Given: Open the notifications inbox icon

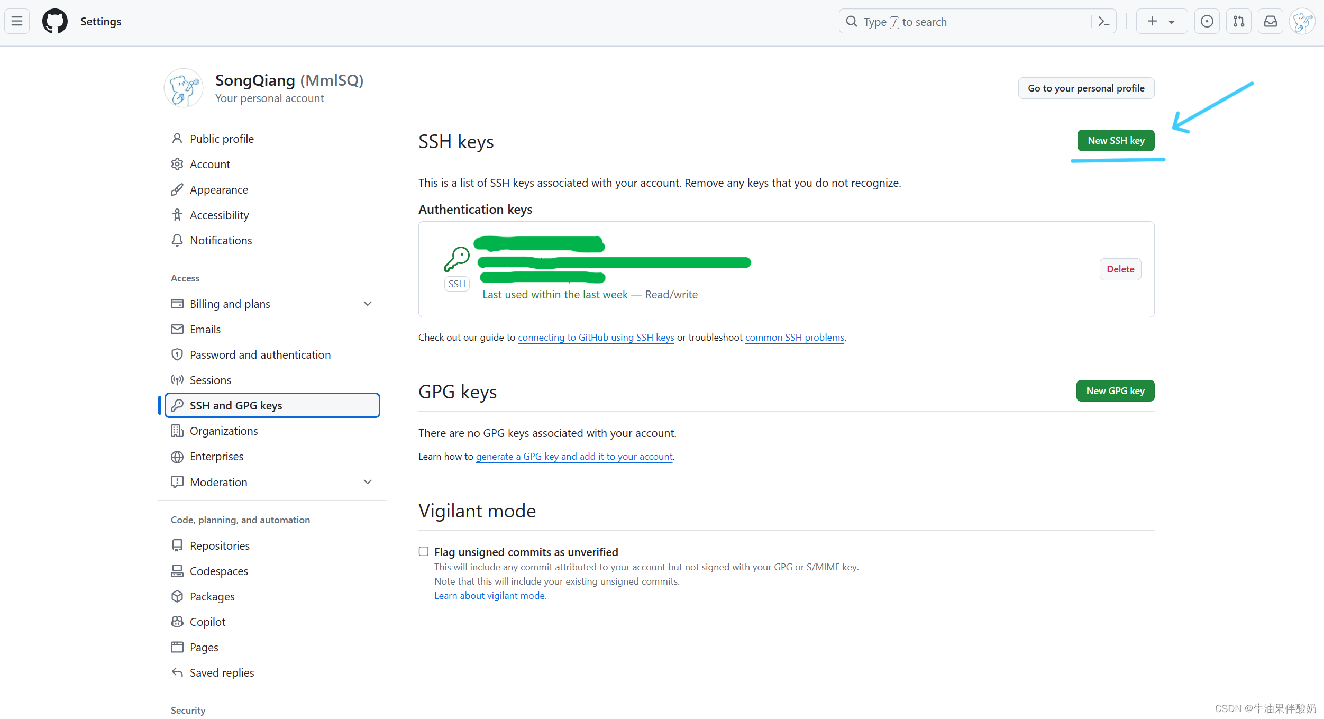Looking at the screenshot, I should pyautogui.click(x=1270, y=22).
